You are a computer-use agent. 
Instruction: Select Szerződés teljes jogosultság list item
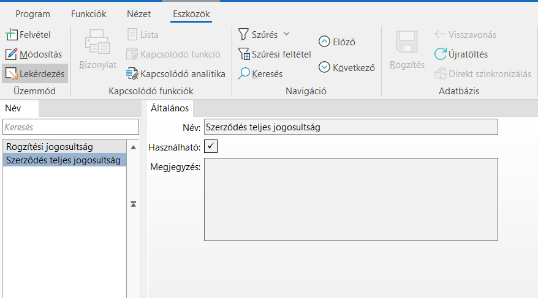(63, 160)
